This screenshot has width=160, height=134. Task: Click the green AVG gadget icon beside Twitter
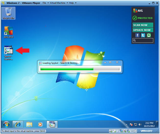[149, 35]
